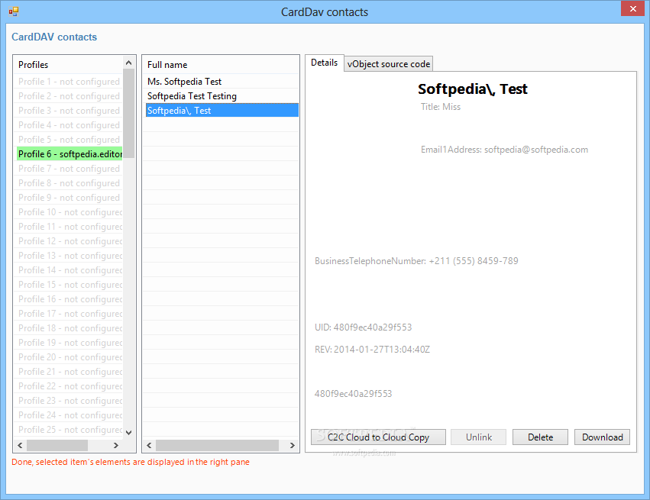Select Profile 9 - not configured
The height and width of the screenshot is (500, 650).
[70, 198]
